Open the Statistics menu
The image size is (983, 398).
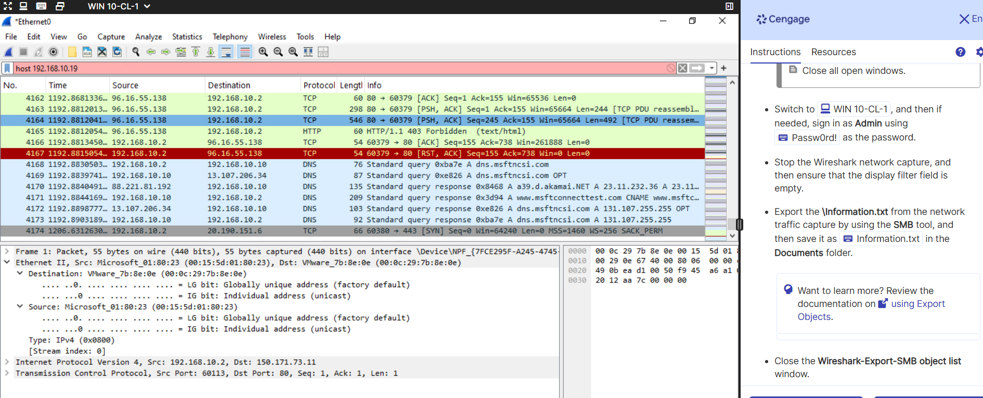(x=187, y=36)
